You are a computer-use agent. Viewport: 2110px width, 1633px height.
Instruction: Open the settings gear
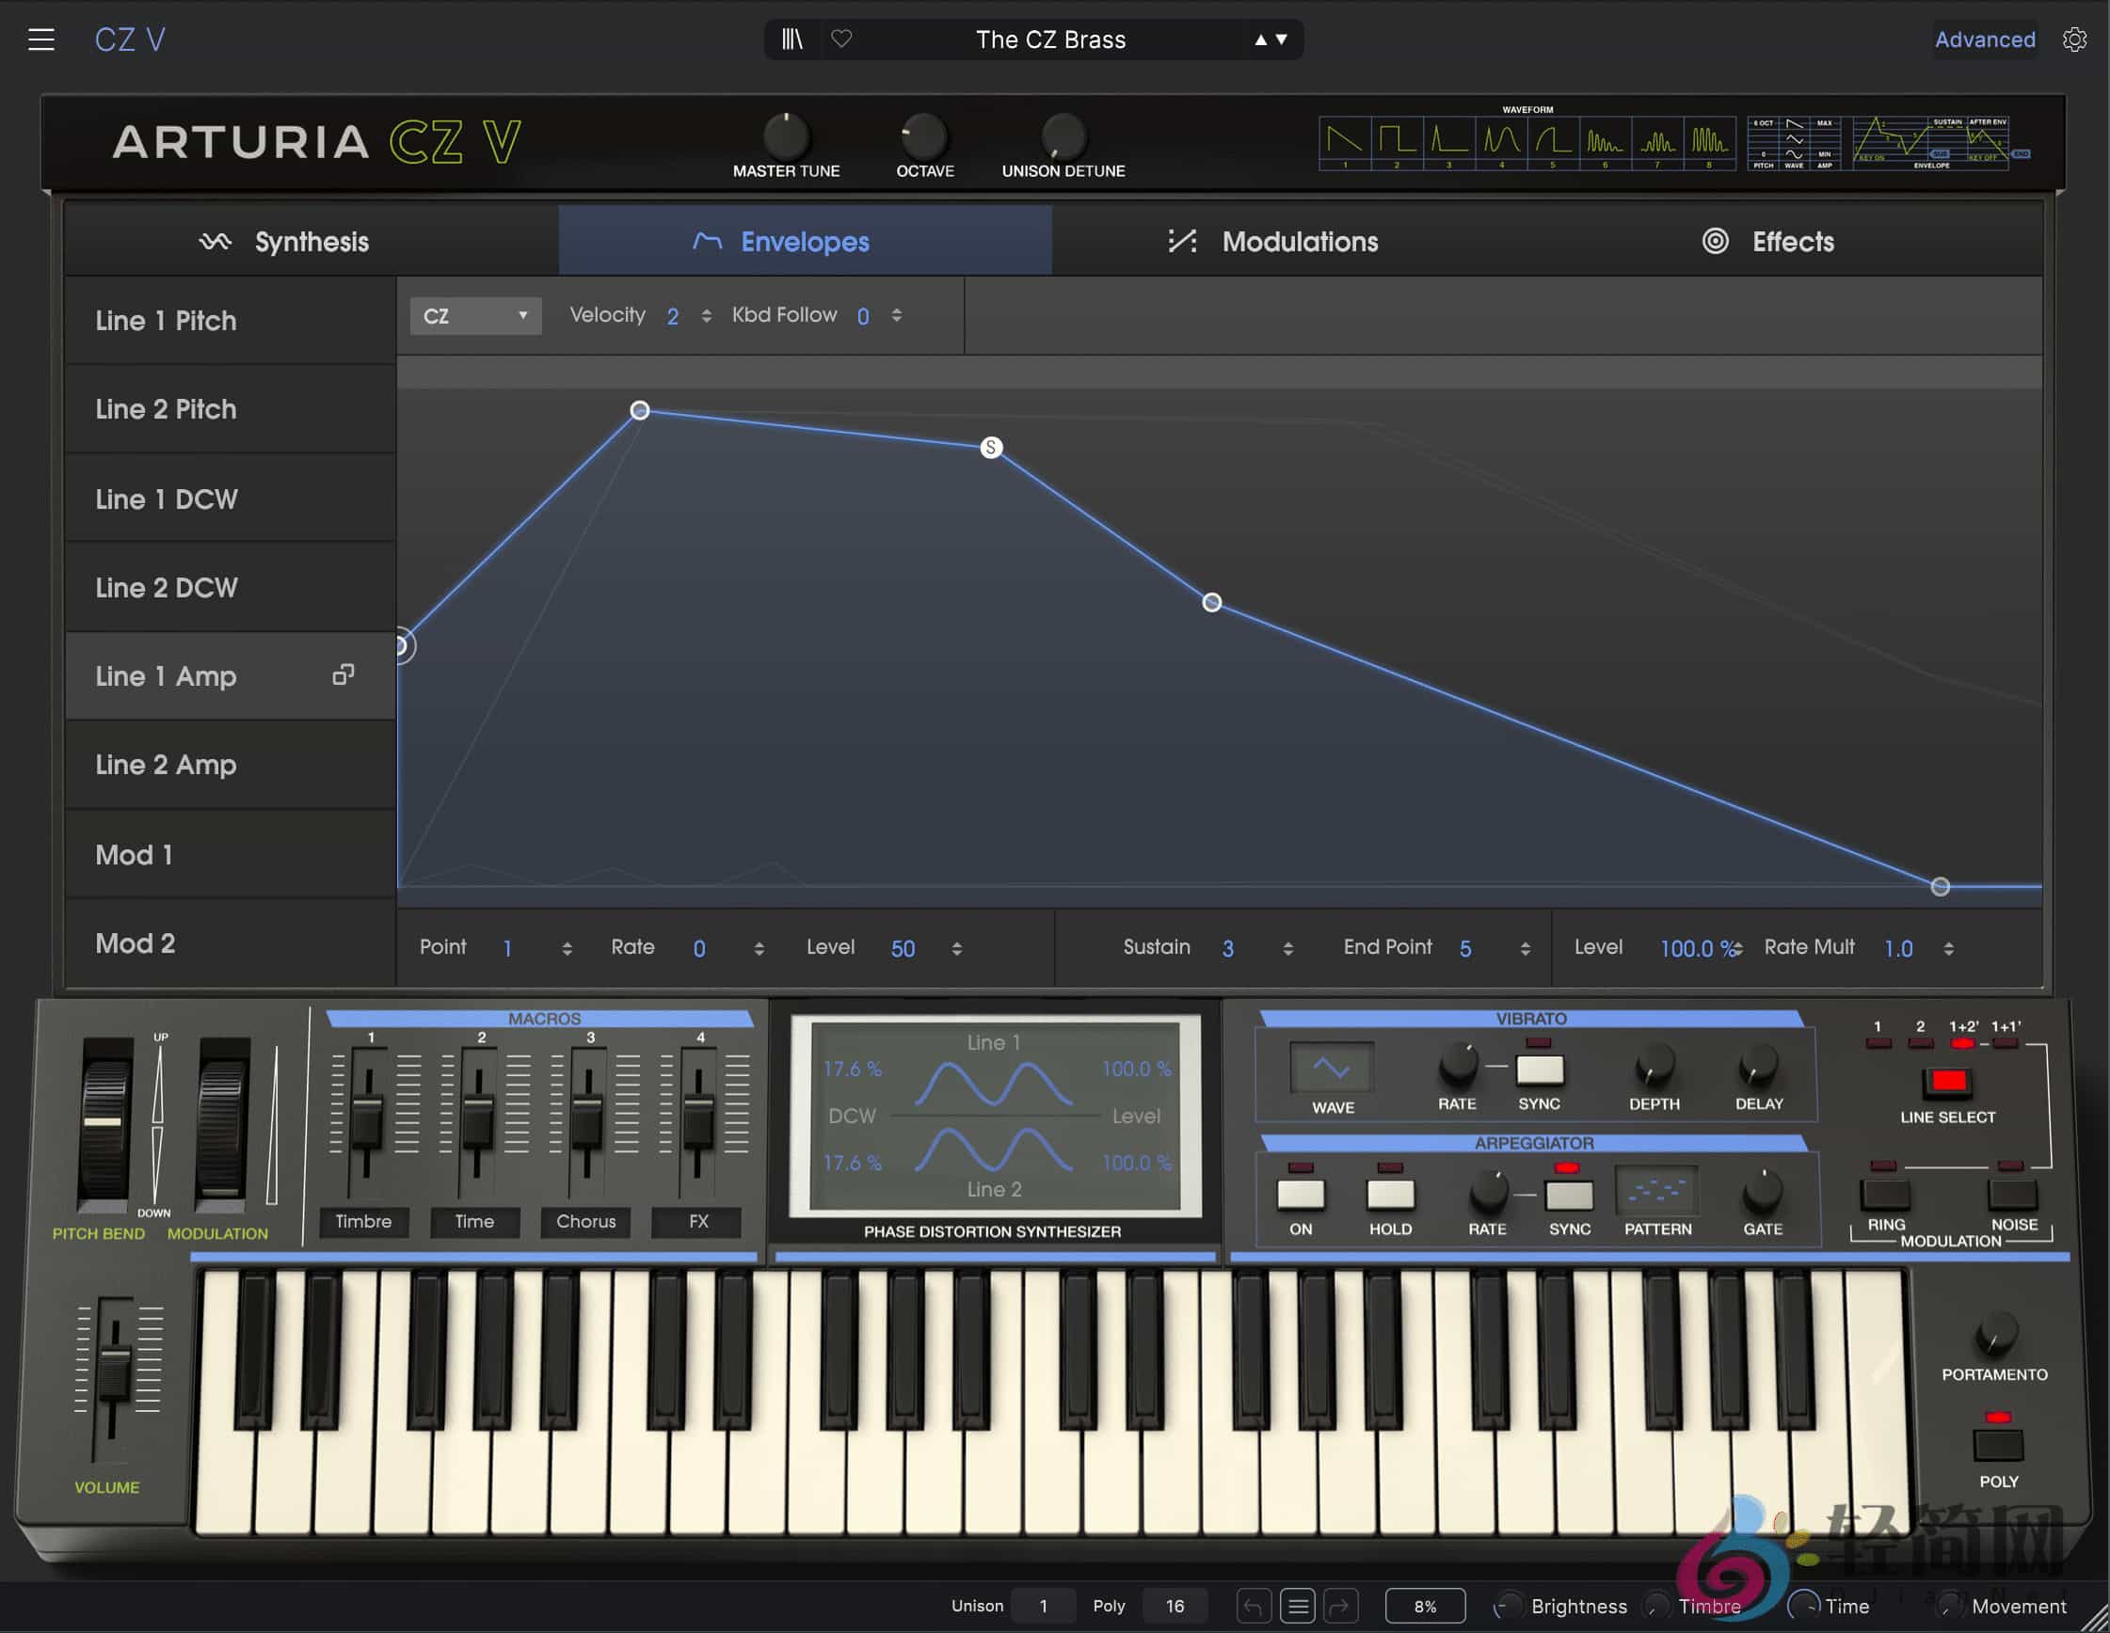pyautogui.click(x=2074, y=40)
